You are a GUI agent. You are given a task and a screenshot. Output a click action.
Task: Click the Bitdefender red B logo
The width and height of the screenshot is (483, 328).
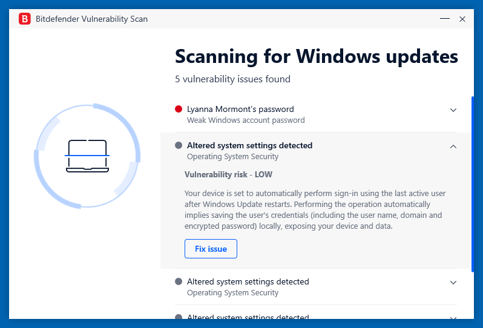coord(25,19)
